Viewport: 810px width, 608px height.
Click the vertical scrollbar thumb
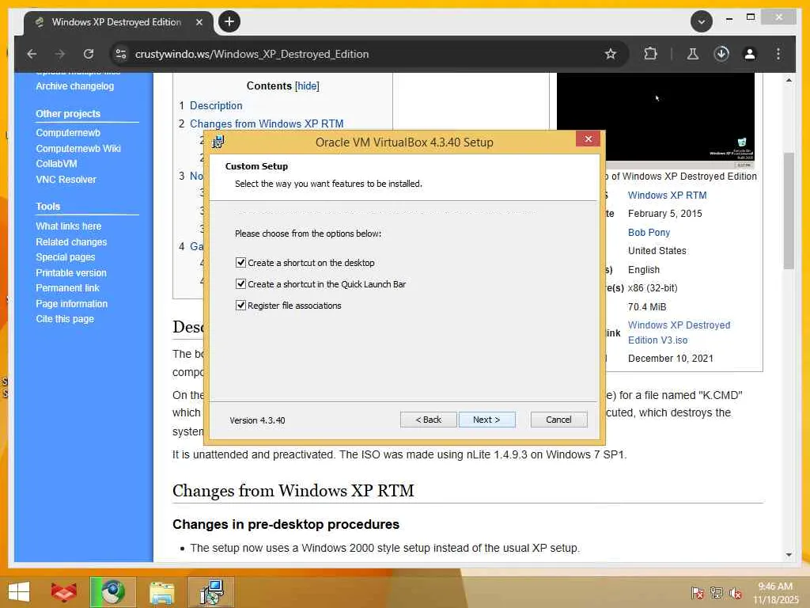tap(789, 211)
